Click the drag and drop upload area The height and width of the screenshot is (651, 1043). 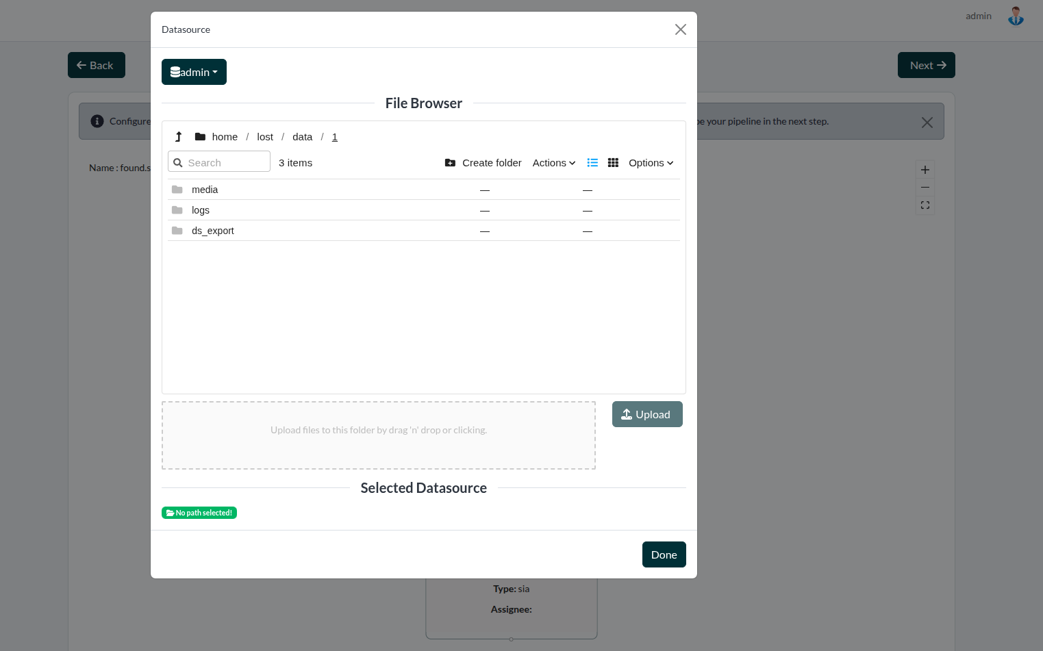(x=378, y=435)
